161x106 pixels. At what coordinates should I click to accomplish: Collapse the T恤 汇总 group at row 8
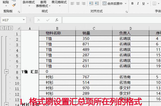[x=6, y=72]
